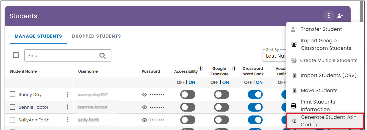The height and width of the screenshot is (130, 367).
Task: Open the Sort By dropdown
Action: (x=274, y=56)
